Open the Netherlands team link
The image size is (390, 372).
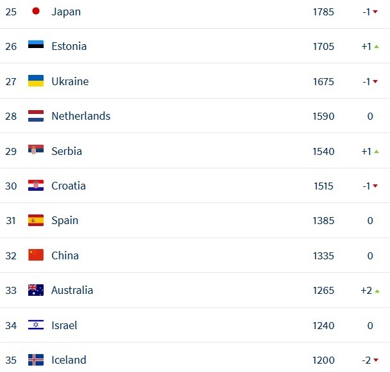pyautogui.click(x=81, y=116)
